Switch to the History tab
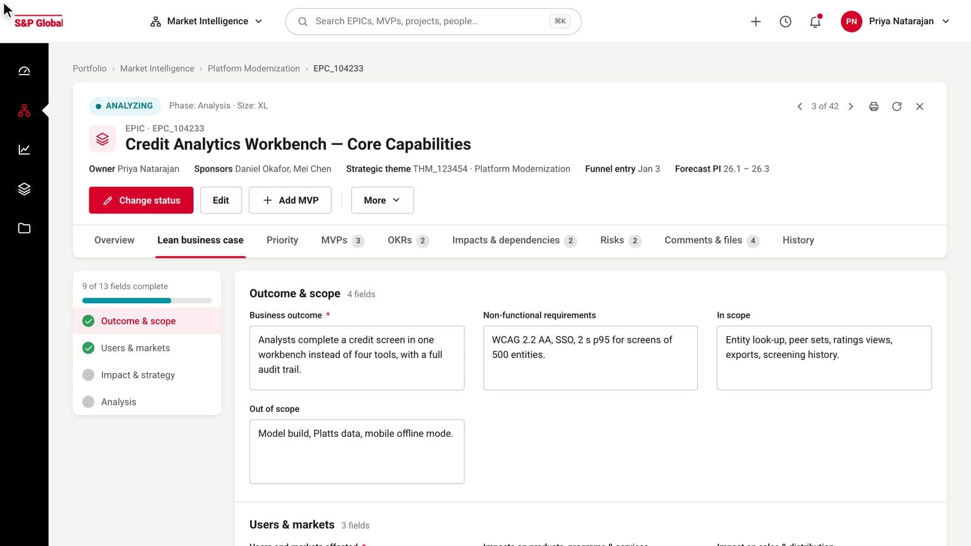Viewport: 971px width, 546px height. pos(798,240)
